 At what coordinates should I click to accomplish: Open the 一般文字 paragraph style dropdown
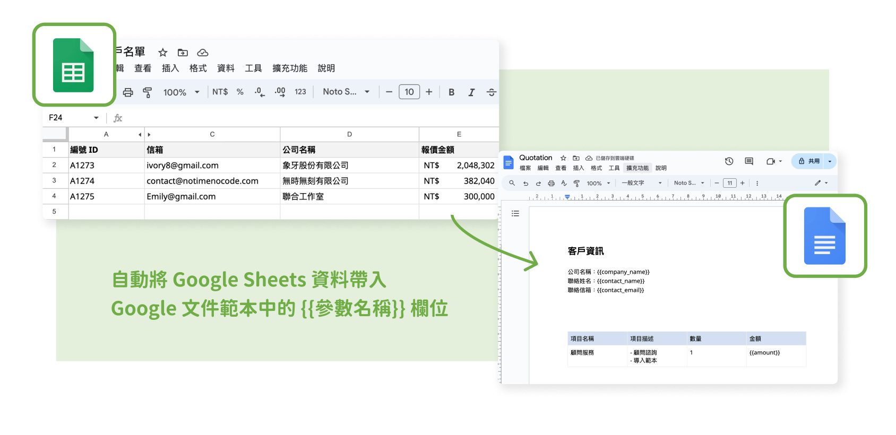tap(642, 183)
